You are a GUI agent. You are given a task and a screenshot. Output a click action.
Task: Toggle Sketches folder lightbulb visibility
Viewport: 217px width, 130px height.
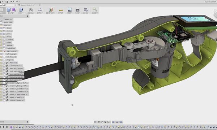pos(1,45)
